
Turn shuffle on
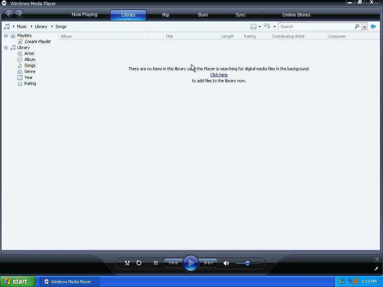click(127, 263)
